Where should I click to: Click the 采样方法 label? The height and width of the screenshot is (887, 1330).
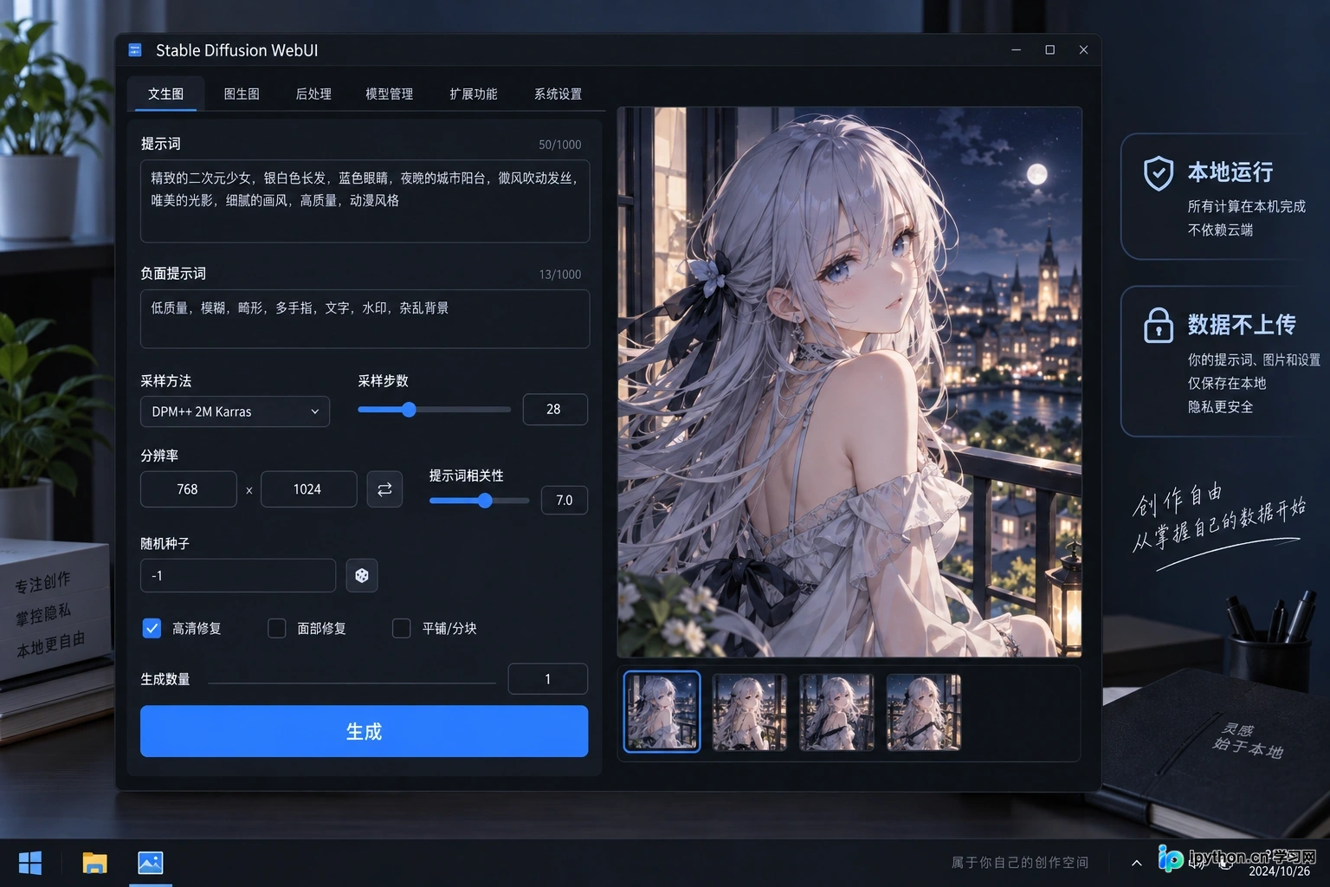165,380
